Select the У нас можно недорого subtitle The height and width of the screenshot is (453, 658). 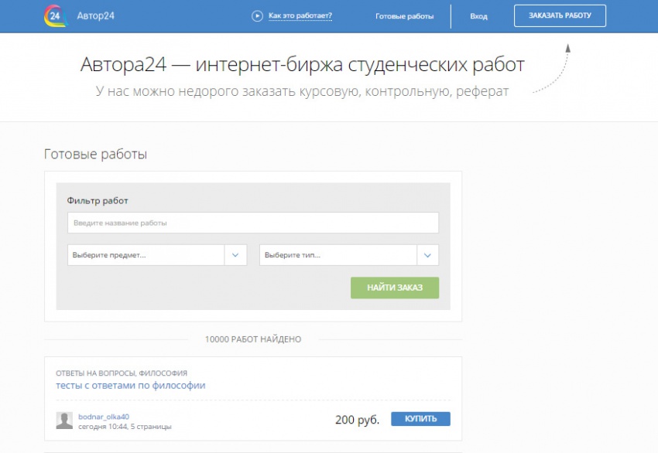(302, 91)
